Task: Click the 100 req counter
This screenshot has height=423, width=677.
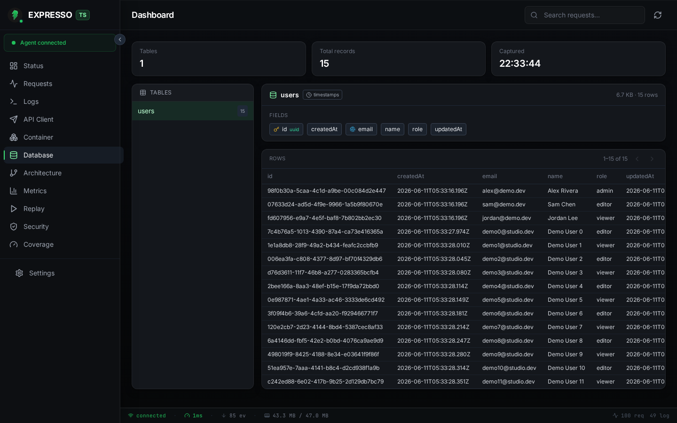Action: [628, 415]
